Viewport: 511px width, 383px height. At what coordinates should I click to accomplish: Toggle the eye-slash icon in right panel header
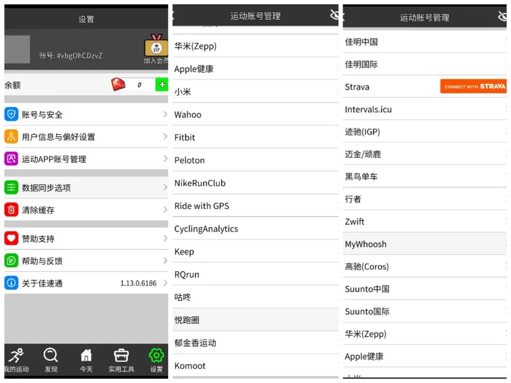[502, 16]
